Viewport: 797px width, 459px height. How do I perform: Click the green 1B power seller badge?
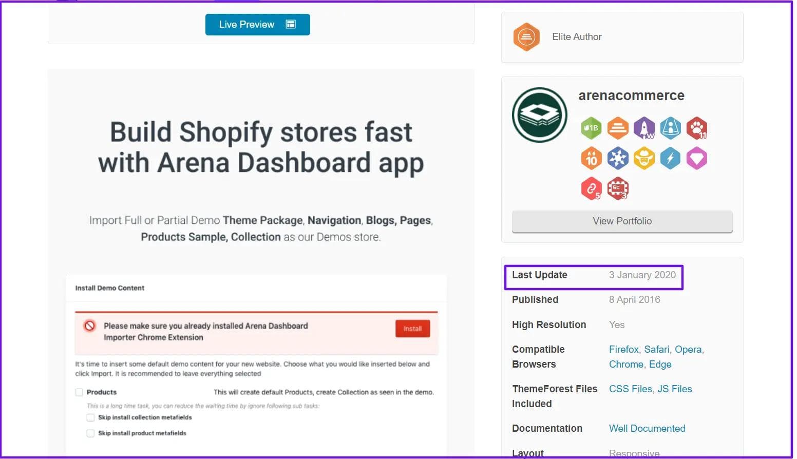tap(591, 128)
